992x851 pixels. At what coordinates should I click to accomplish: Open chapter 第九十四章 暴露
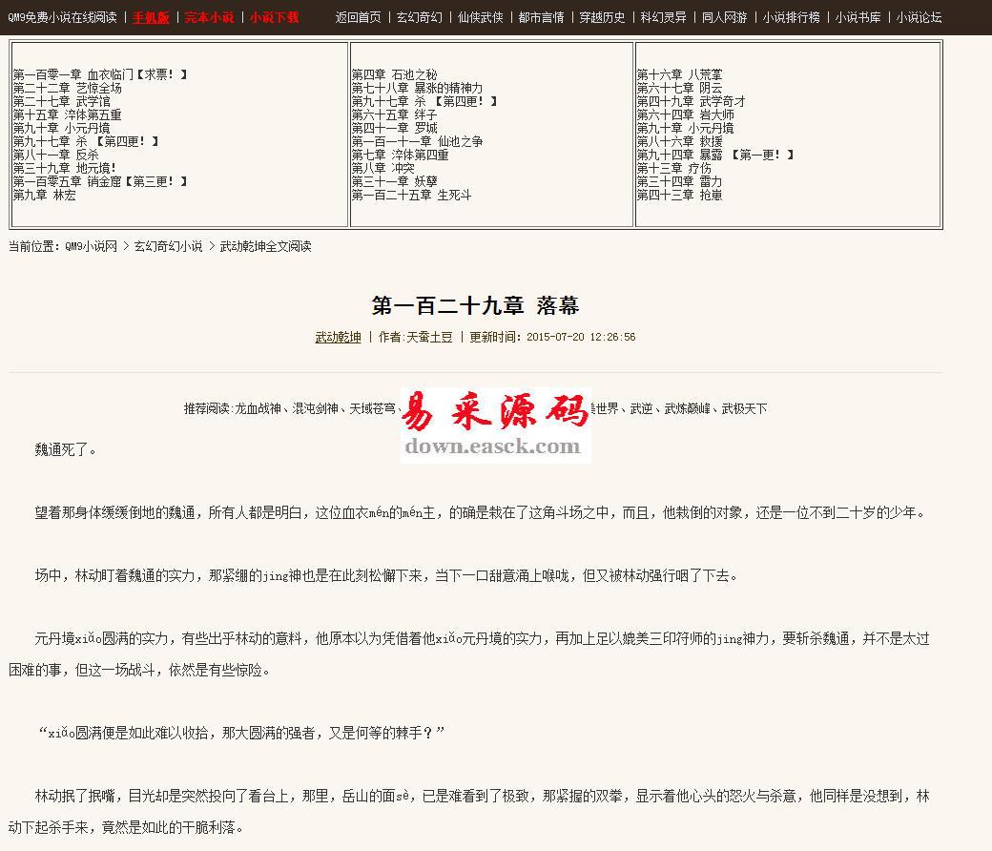coord(714,155)
